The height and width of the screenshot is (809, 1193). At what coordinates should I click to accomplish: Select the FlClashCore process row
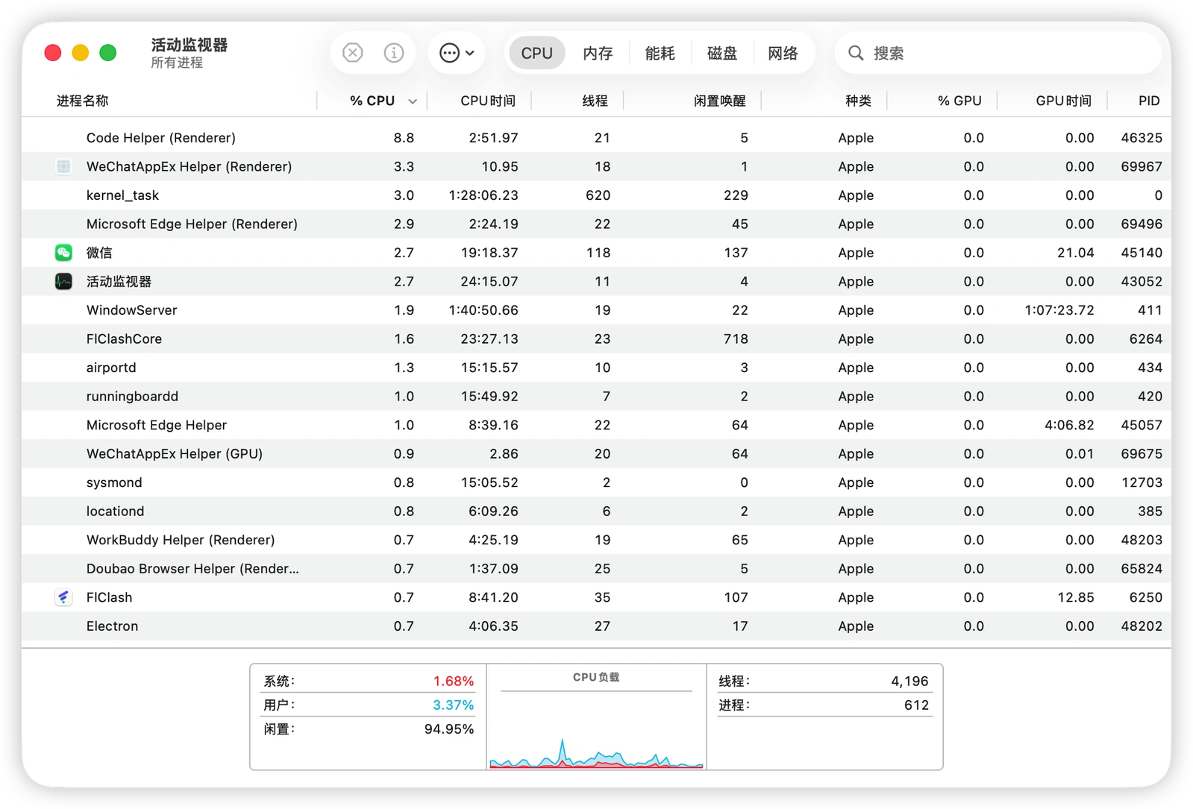point(596,339)
